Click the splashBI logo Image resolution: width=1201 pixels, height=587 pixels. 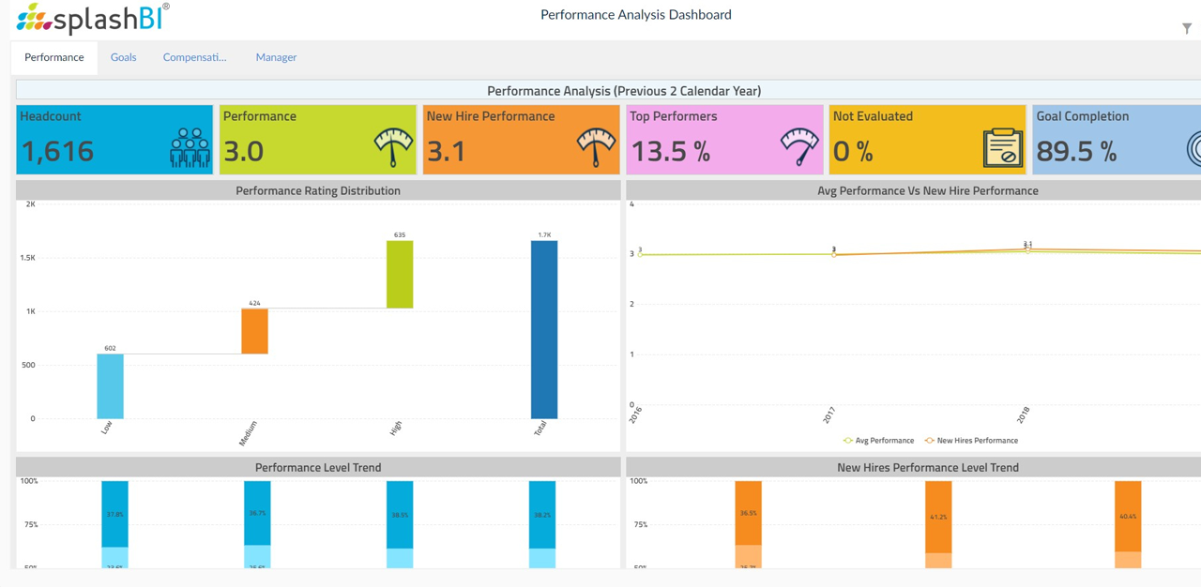(90, 18)
